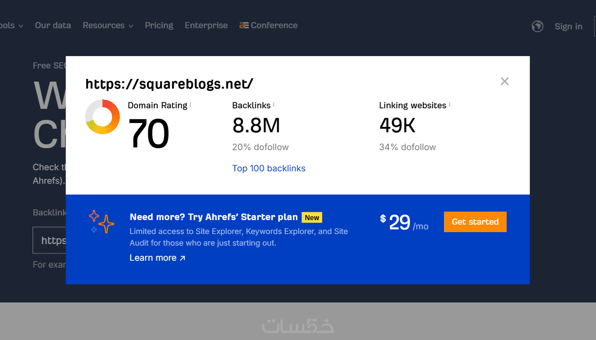Image resolution: width=596 pixels, height=340 pixels.
Task: Click the URL input field behind popup
Action: tap(49, 240)
